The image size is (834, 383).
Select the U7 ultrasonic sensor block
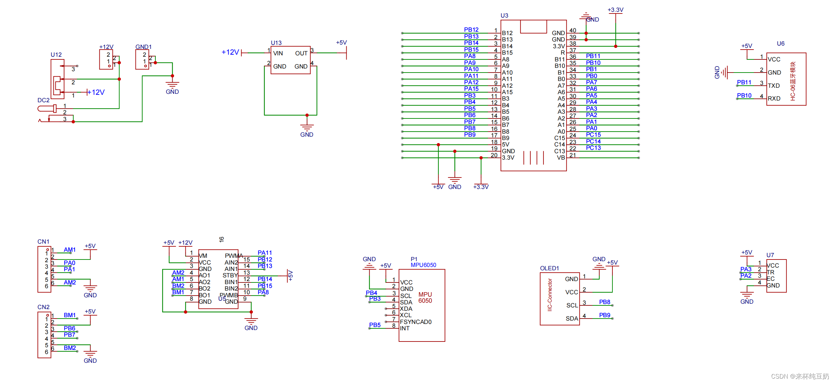click(x=776, y=275)
